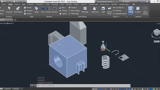Screen dimensions: 160x90
Task: Open the Help question mark icon
Action: [147, 1]
